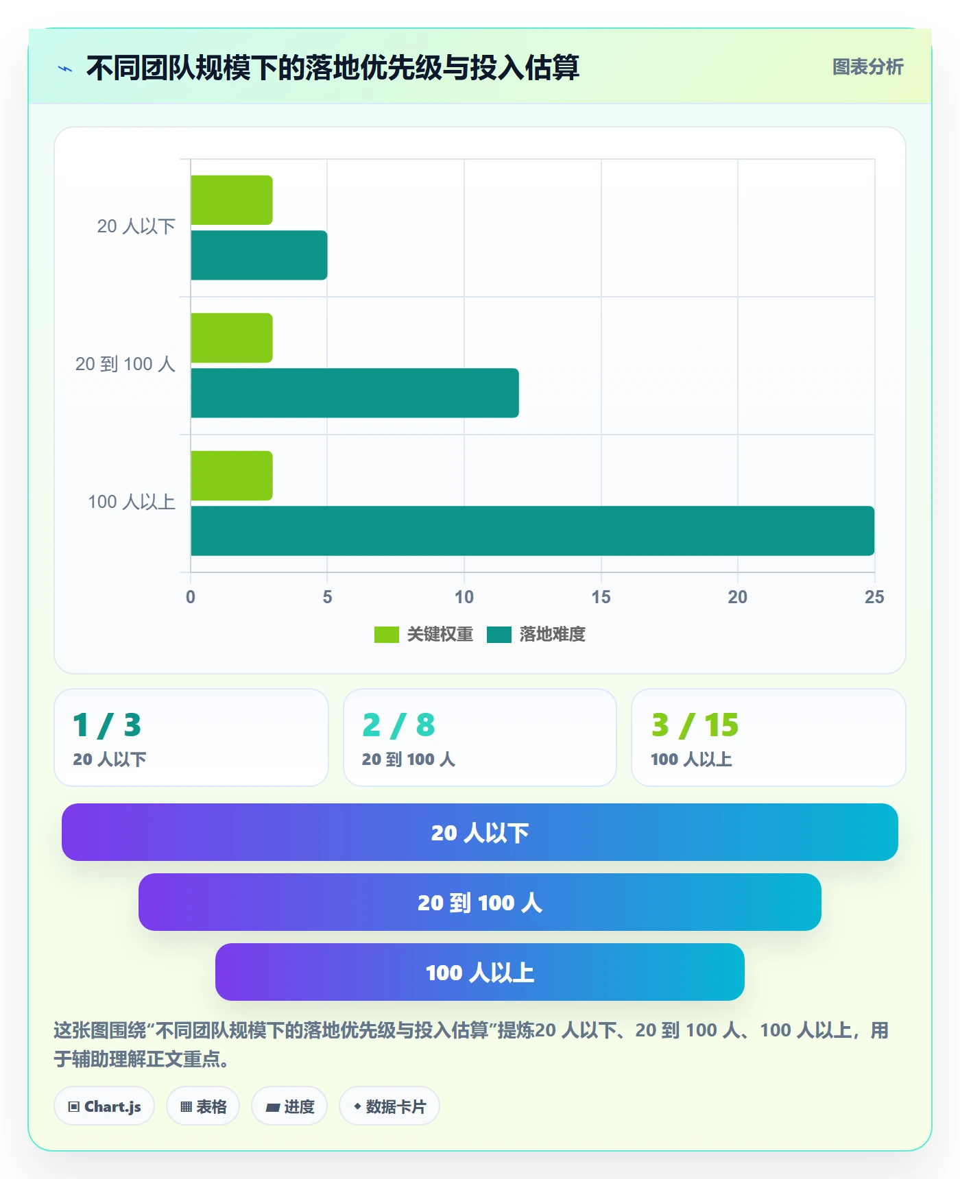The width and height of the screenshot is (960, 1179).
Task: Click the x-axis tick label 10
Action: pyautogui.click(x=464, y=597)
